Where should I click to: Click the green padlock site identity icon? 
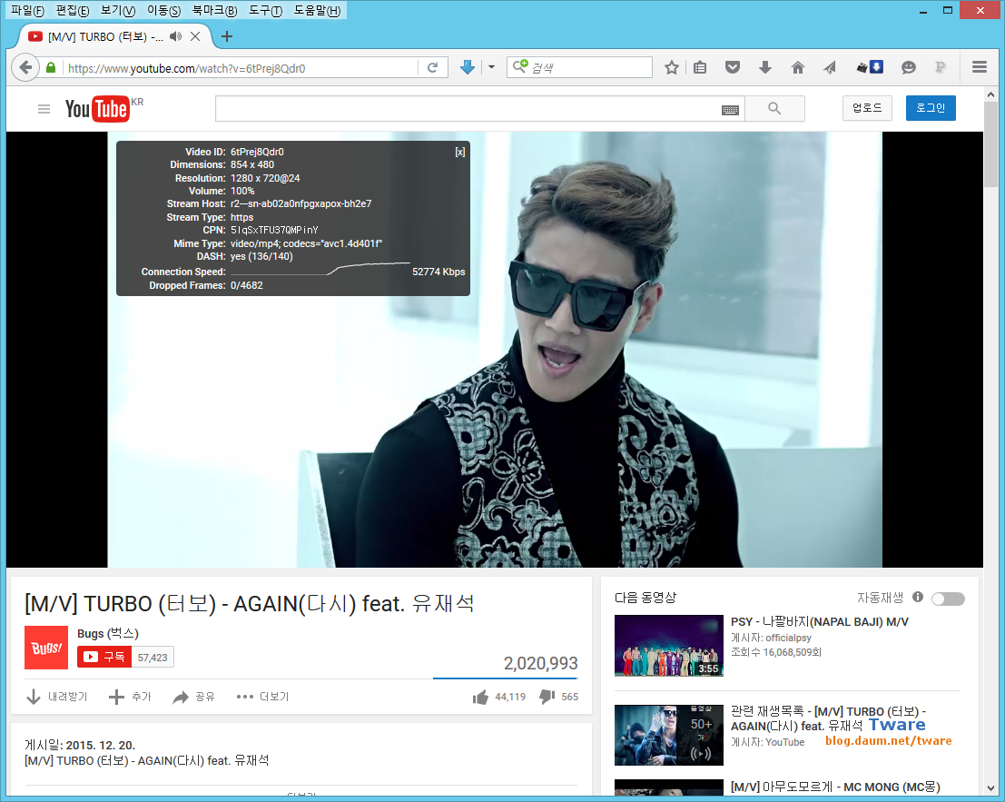tap(51, 67)
